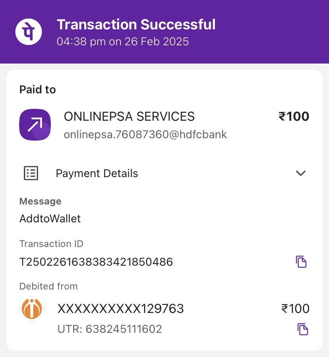Select the Transaction ID number text
Screen dimensions: 329x357
point(96,262)
